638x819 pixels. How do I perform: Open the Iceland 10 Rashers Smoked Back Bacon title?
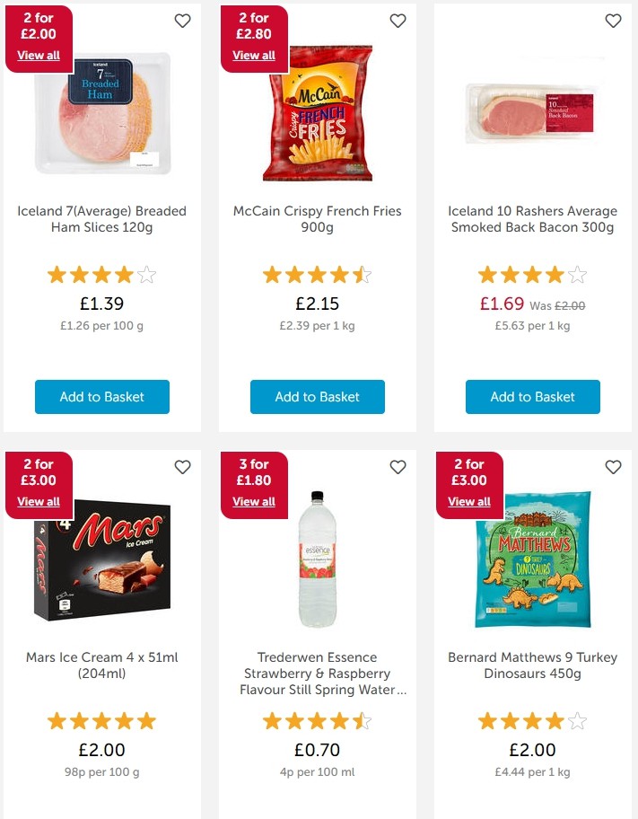(x=532, y=218)
